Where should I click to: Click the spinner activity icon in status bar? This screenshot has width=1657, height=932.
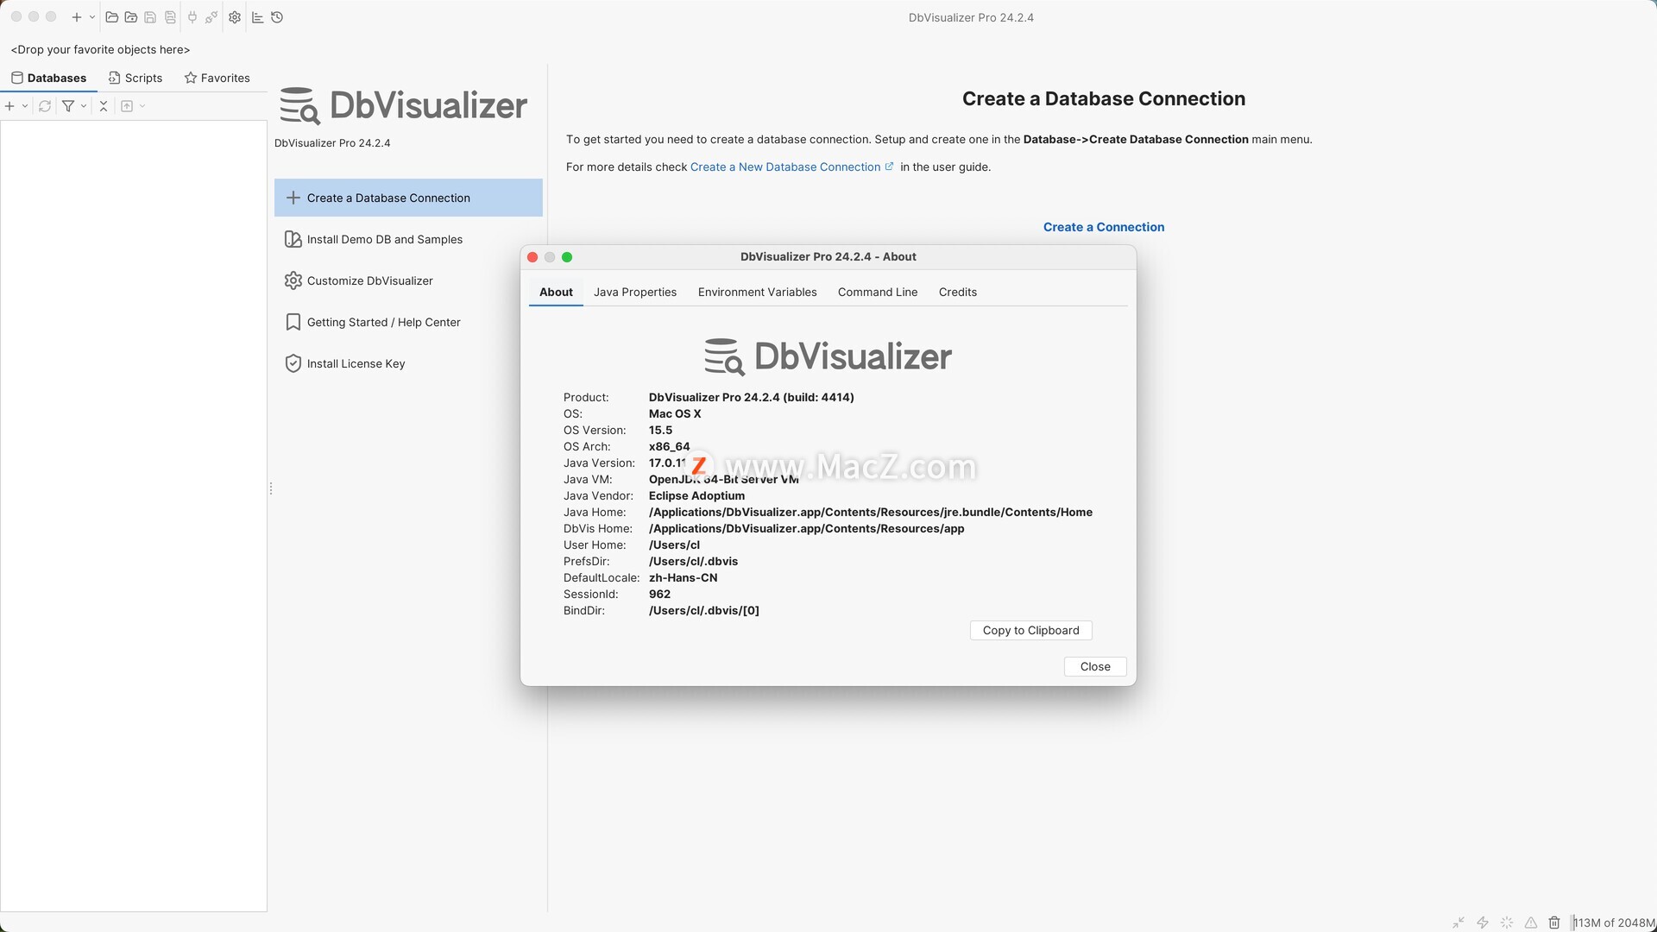coord(1507,923)
